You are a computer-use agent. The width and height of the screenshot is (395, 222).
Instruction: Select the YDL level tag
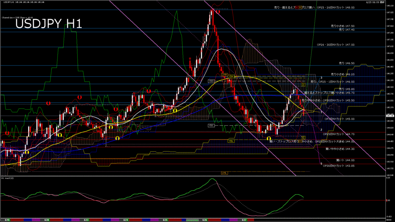coord(231,141)
